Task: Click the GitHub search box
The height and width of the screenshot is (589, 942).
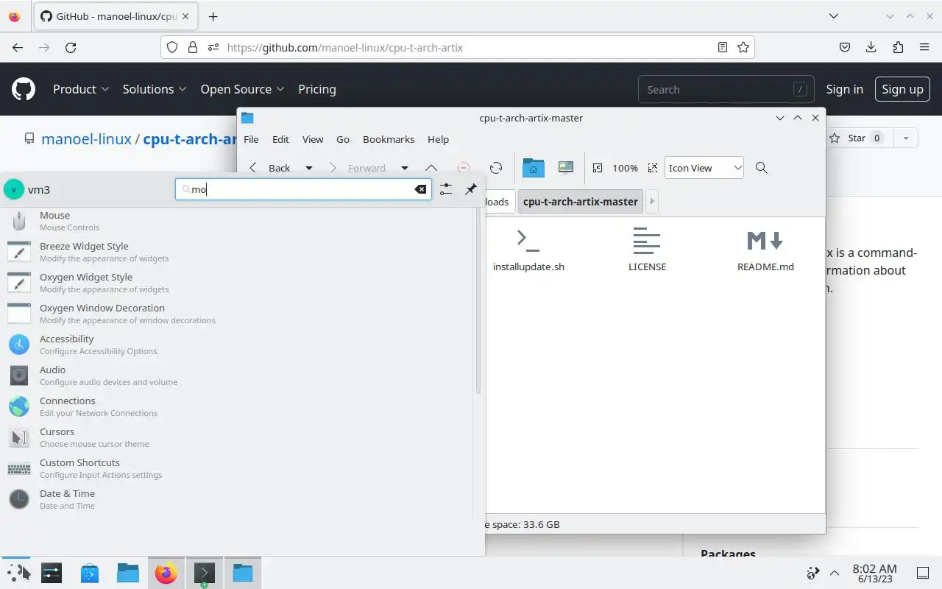Action: tap(726, 89)
